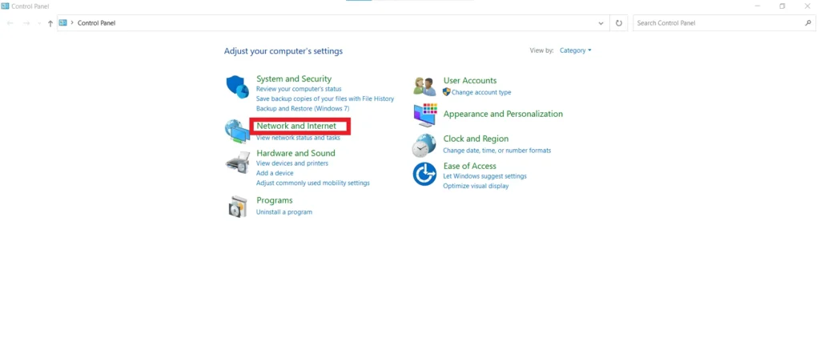Click Control Panel breadcrumb in address bar
820x354 pixels.
(x=96, y=23)
